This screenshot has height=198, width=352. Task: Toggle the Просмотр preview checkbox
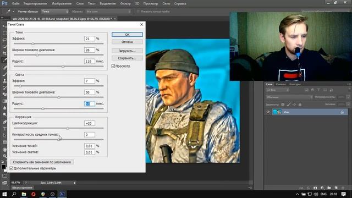tap(113, 66)
